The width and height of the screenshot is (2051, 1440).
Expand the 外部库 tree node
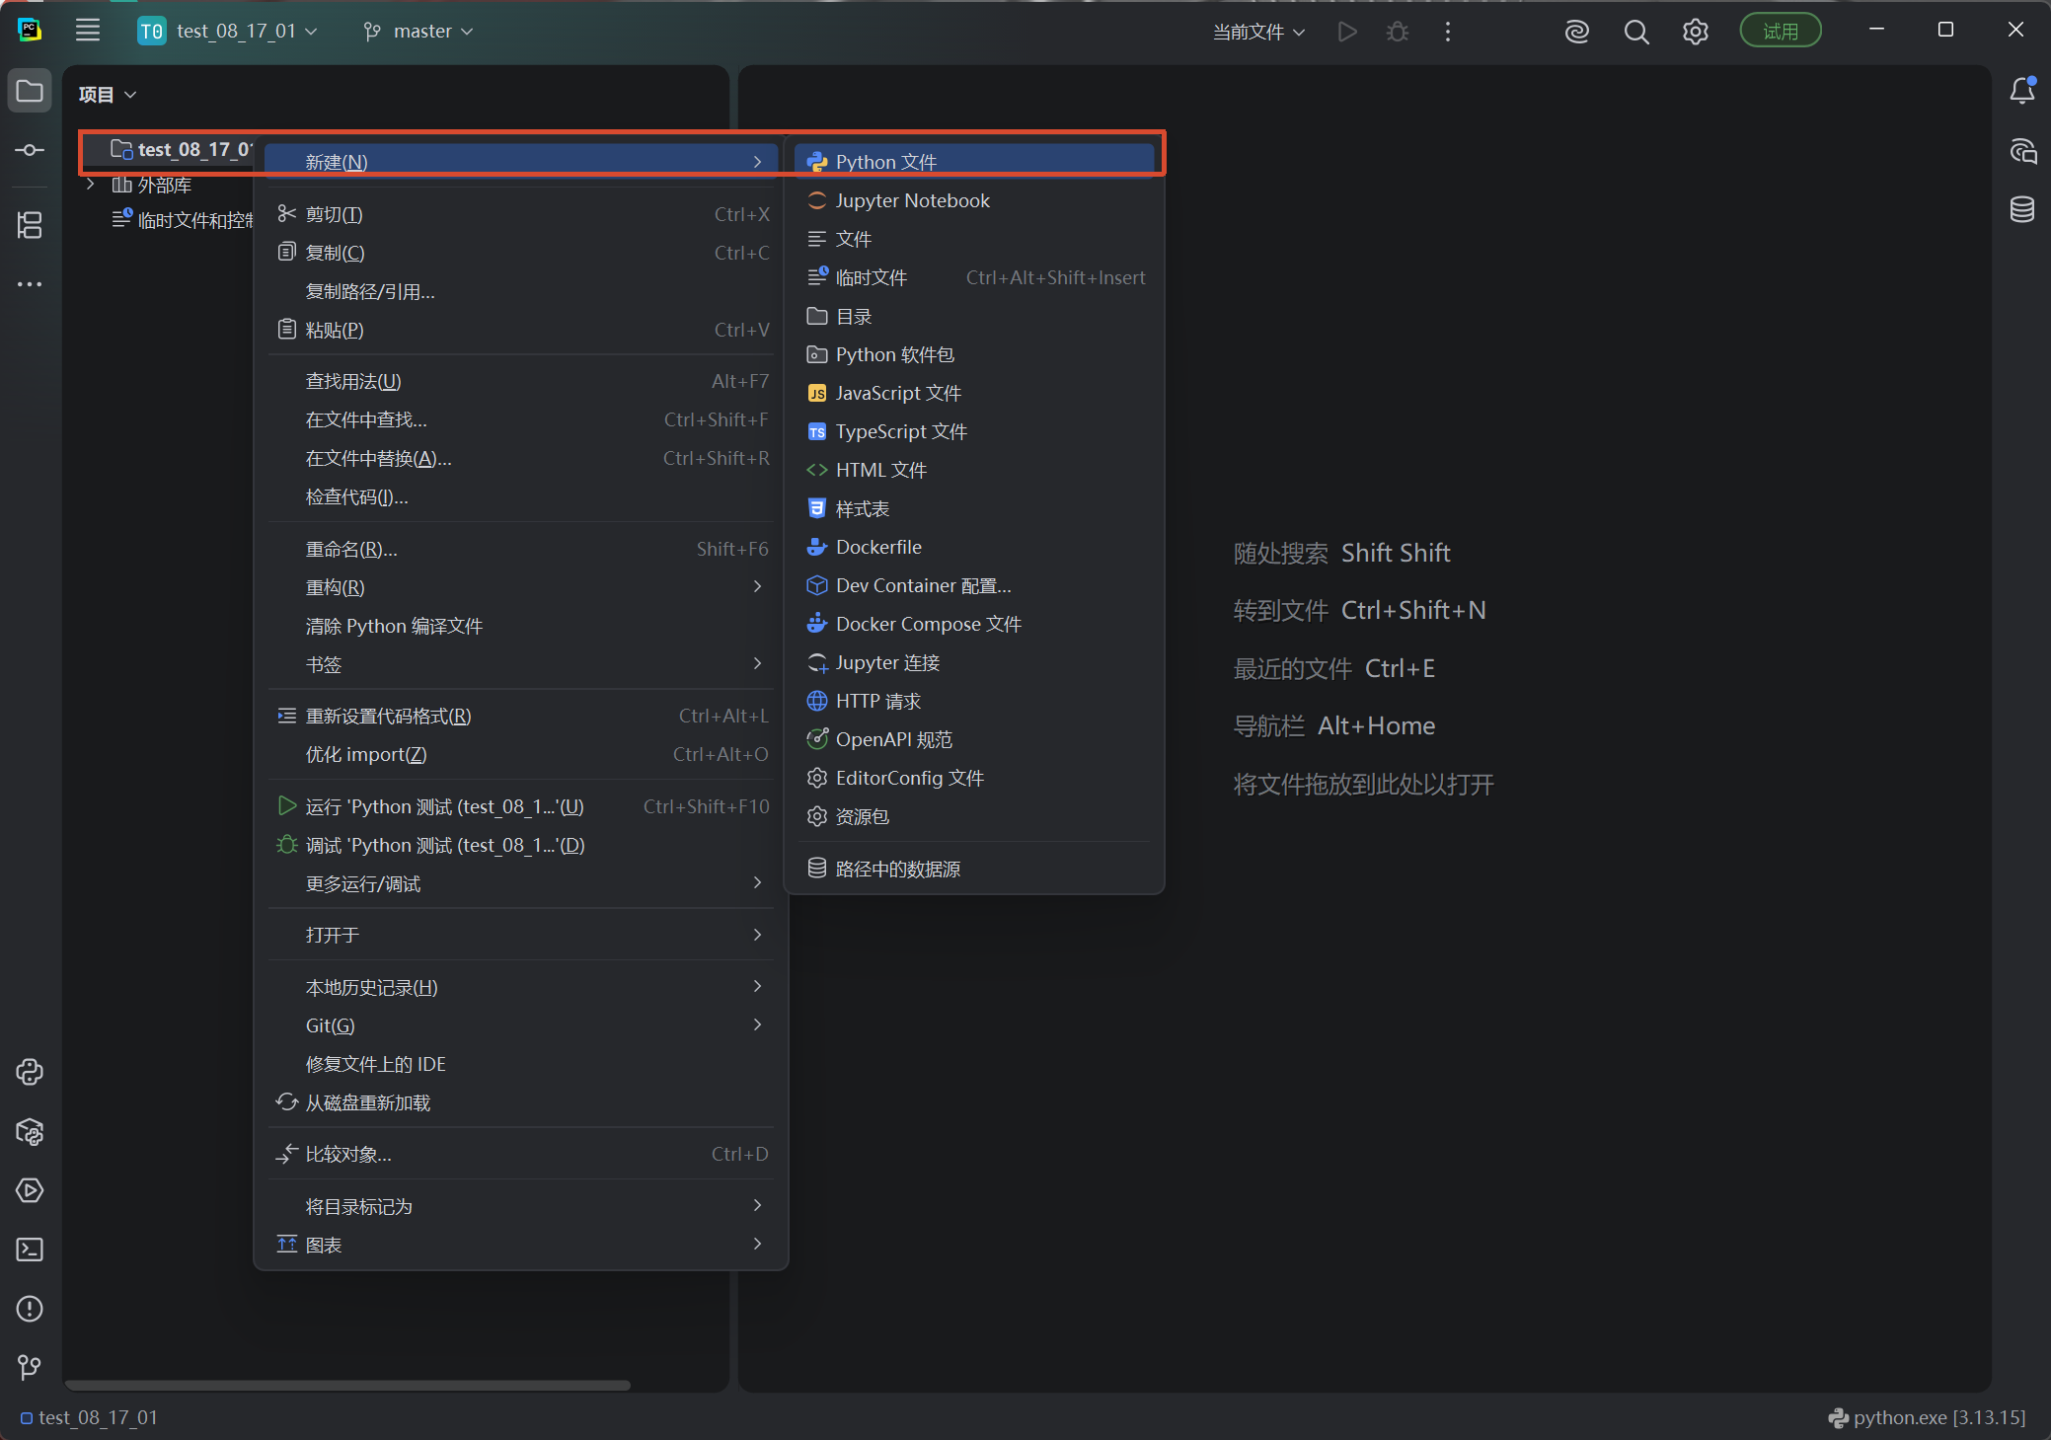click(91, 185)
